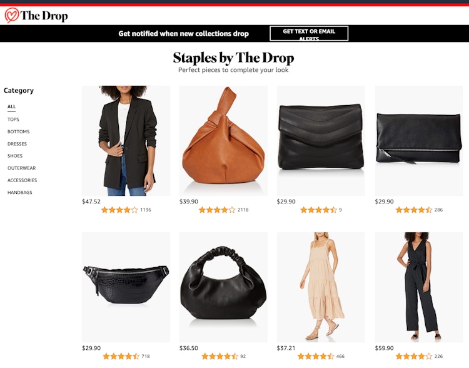The width and height of the screenshot is (469, 368).
Task: Open the black blazer product image
Action: 126,141
